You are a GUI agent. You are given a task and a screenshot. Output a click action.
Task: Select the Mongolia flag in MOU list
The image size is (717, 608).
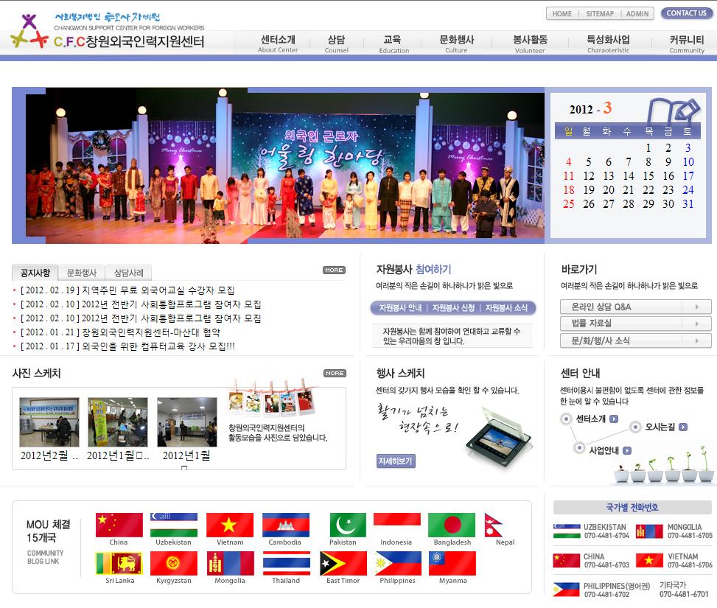tap(231, 563)
